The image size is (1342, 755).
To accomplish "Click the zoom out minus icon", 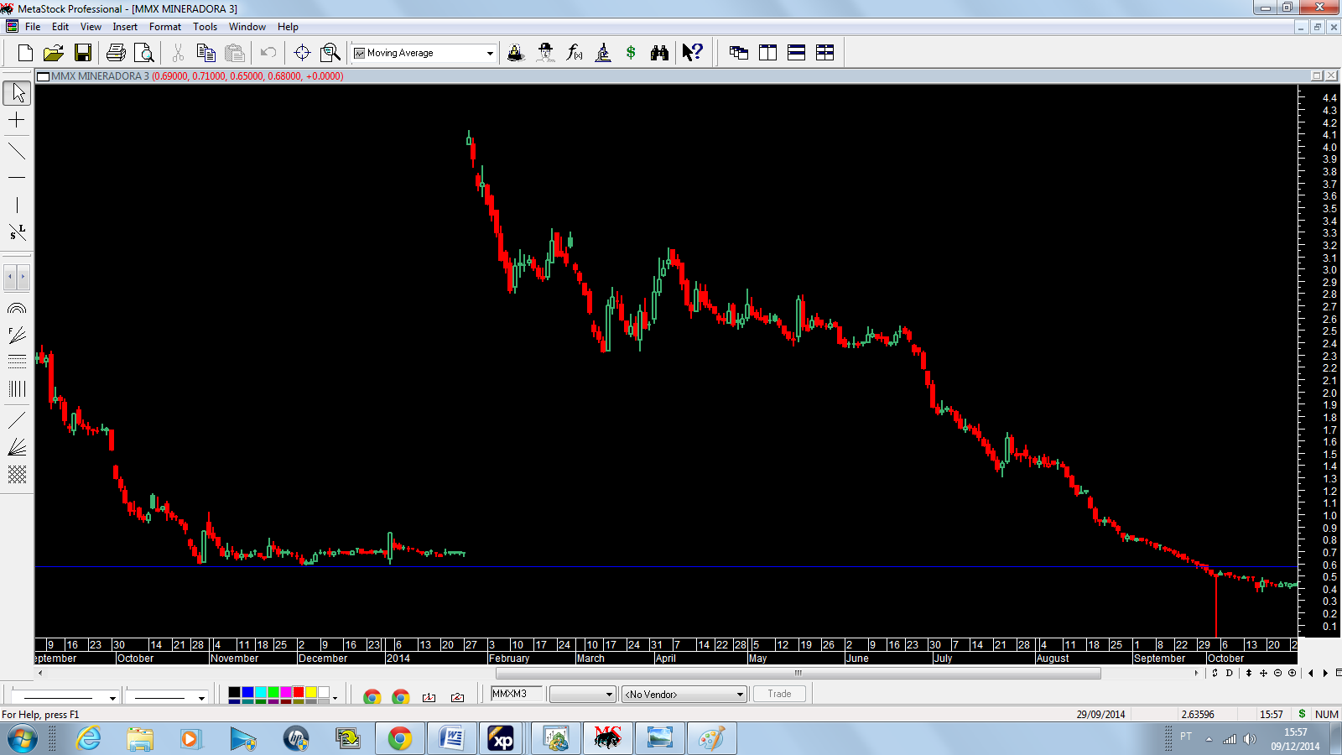I will [1277, 673].
